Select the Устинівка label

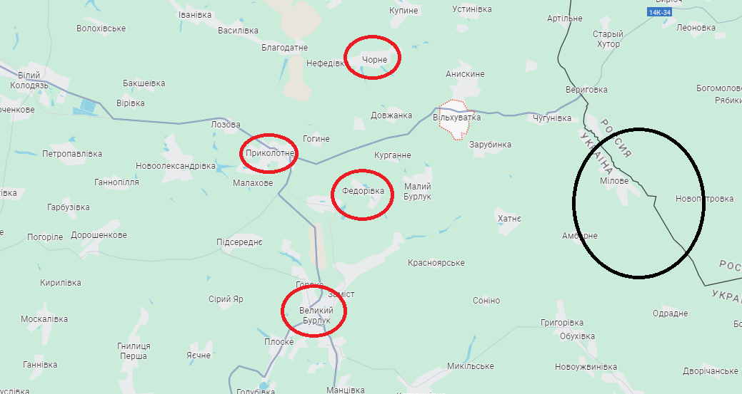click(472, 9)
